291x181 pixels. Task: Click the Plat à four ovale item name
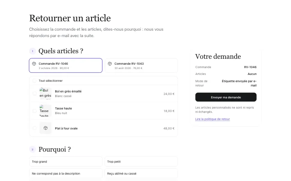point(66,128)
